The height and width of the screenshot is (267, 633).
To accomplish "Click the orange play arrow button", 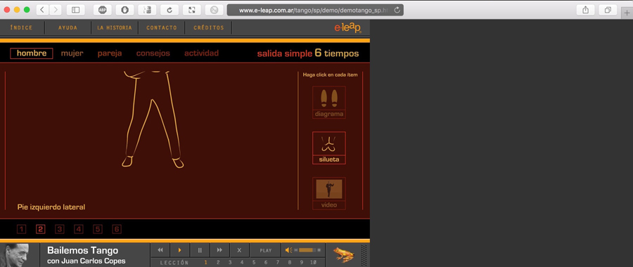I will click(x=179, y=250).
